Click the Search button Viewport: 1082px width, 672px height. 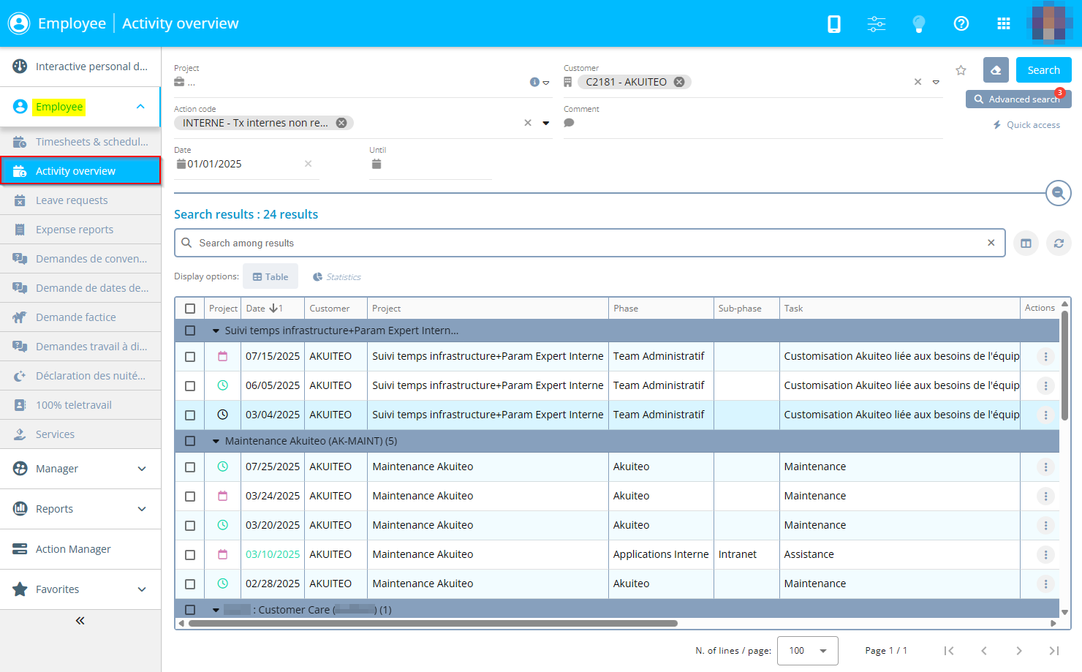(x=1043, y=70)
